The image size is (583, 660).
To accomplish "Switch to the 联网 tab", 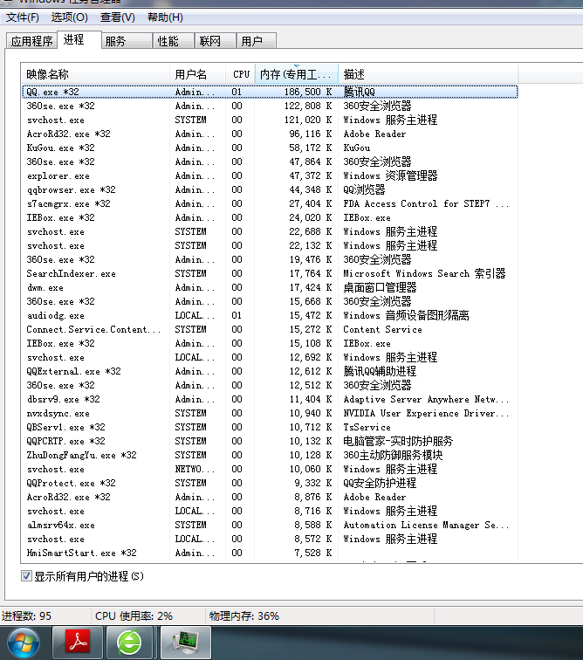I will [x=215, y=41].
